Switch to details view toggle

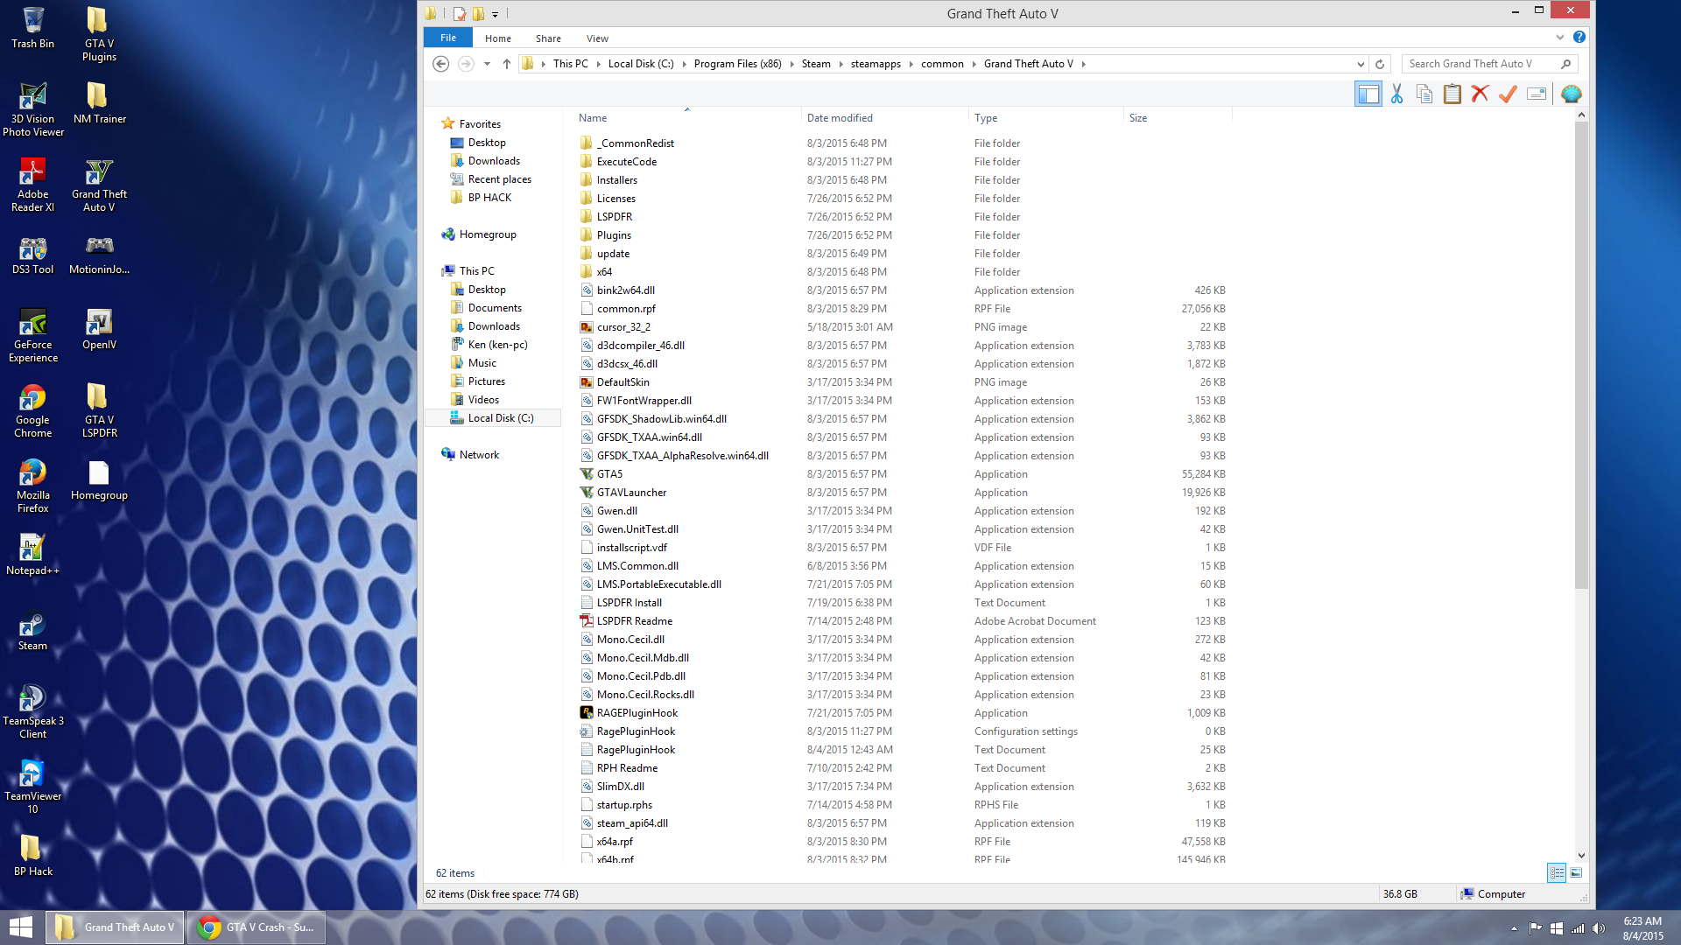point(1557,873)
